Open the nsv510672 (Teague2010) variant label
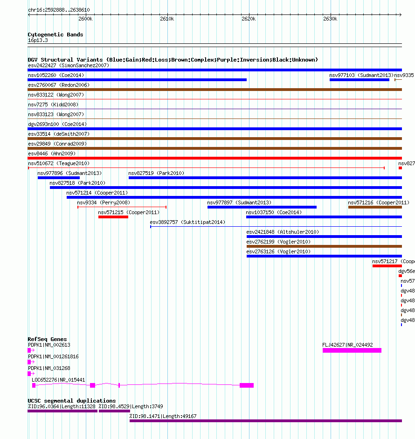Image resolution: width=415 pixels, height=439 pixels. point(59,163)
